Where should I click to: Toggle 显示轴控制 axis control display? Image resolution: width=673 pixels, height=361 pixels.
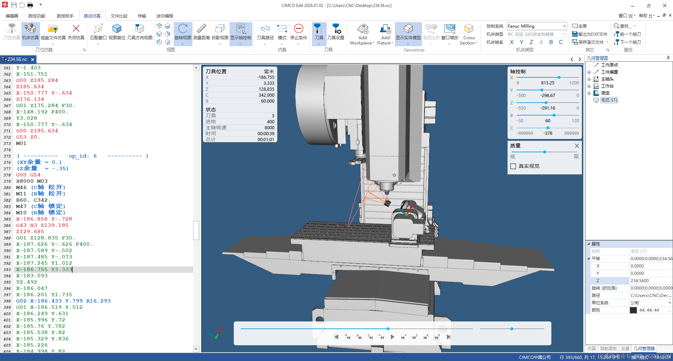[x=241, y=34]
